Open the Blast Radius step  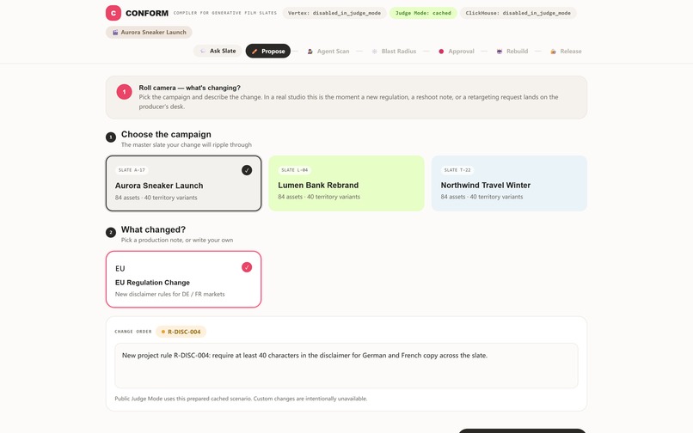394,52
